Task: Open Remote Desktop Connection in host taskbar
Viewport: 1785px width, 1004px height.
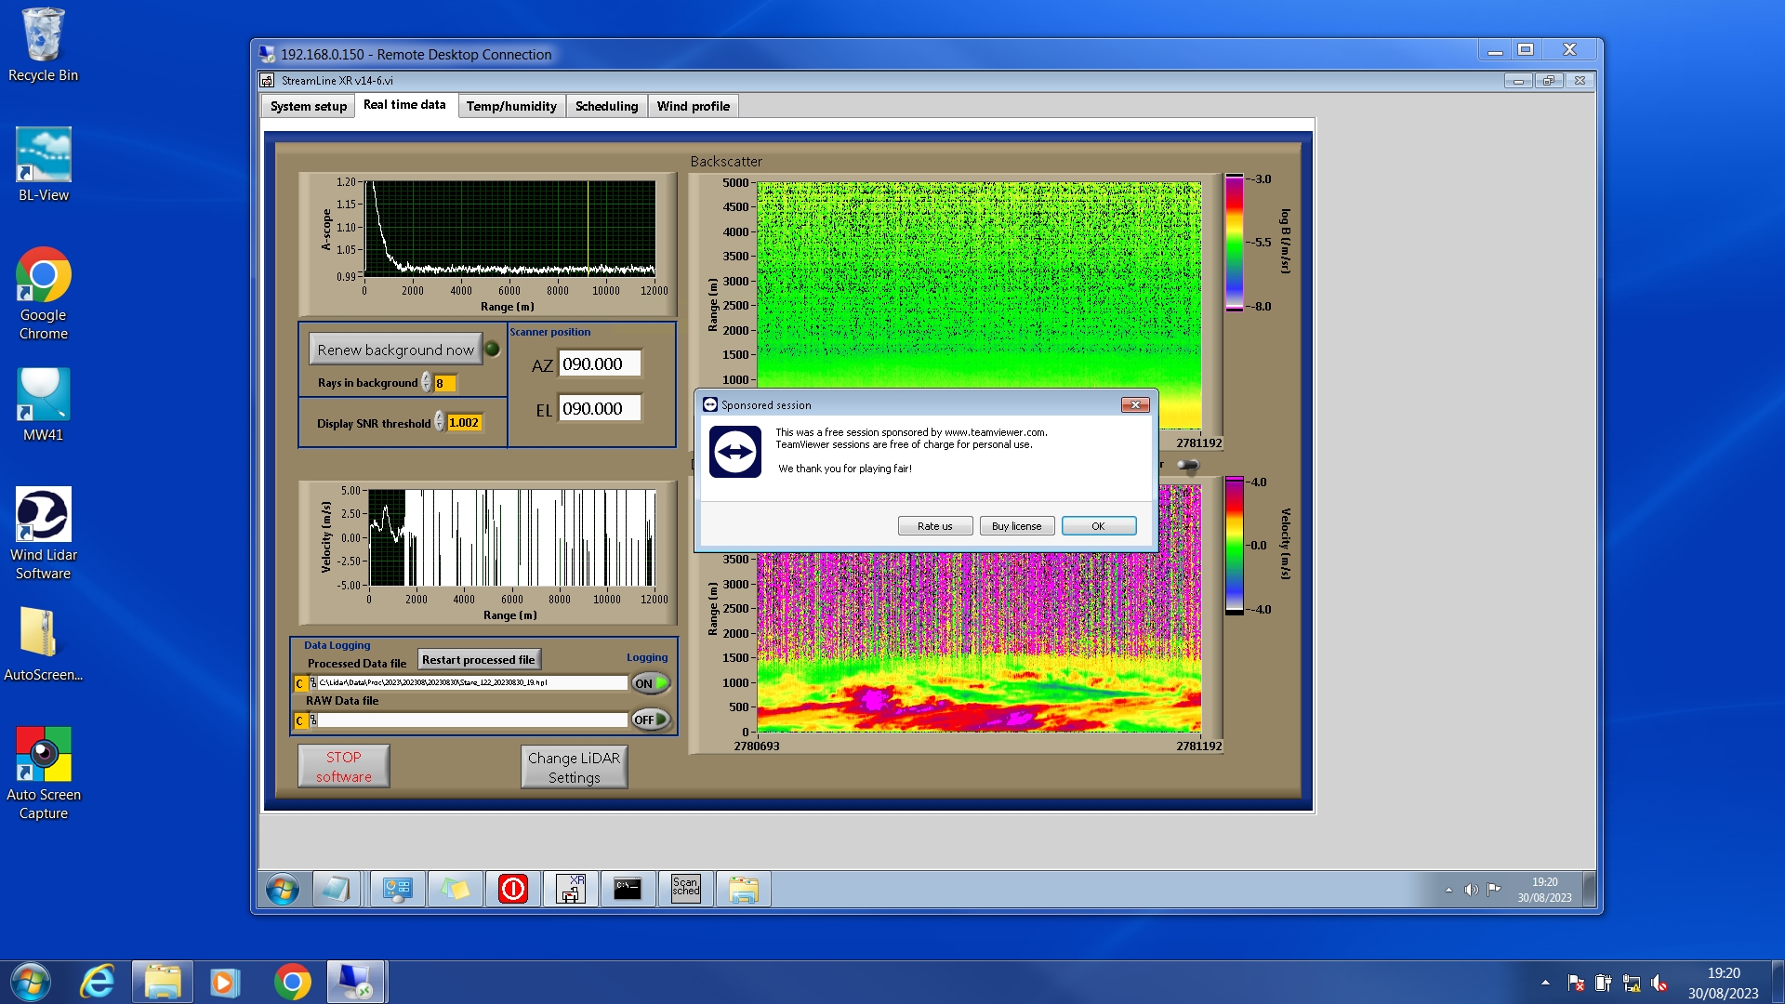Action: pos(355,982)
